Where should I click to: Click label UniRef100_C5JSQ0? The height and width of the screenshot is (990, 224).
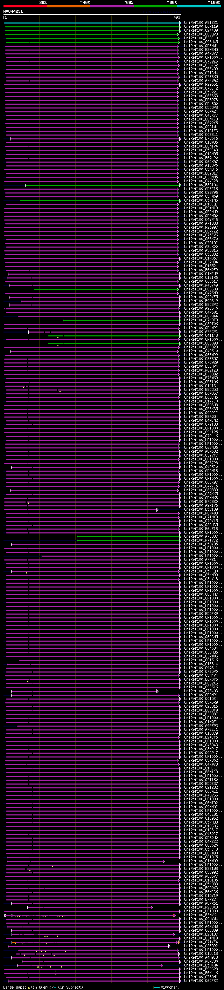201,104
